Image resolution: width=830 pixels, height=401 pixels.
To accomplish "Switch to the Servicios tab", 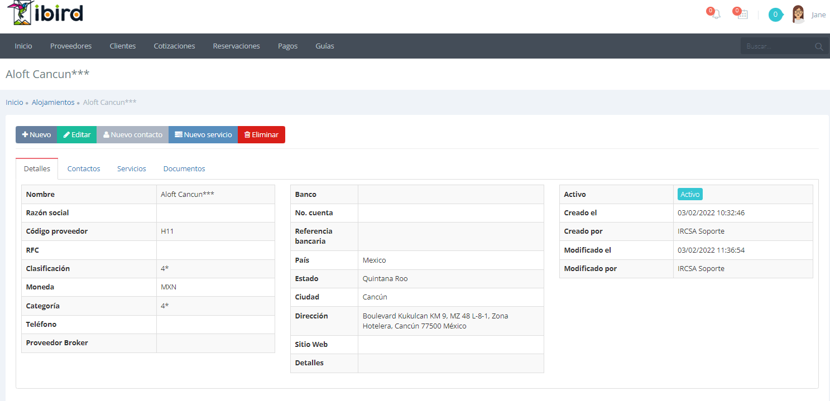I will pyautogui.click(x=132, y=168).
